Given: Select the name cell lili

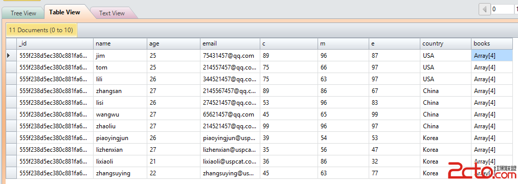Looking at the screenshot, I should click(x=120, y=79).
